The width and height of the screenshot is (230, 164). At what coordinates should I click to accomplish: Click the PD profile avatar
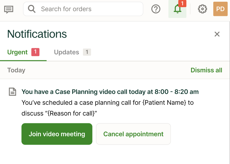click(x=220, y=9)
